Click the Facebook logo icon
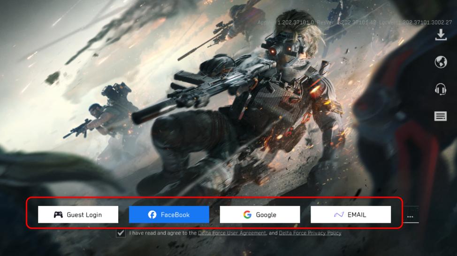The width and height of the screenshot is (457, 256). 152,215
